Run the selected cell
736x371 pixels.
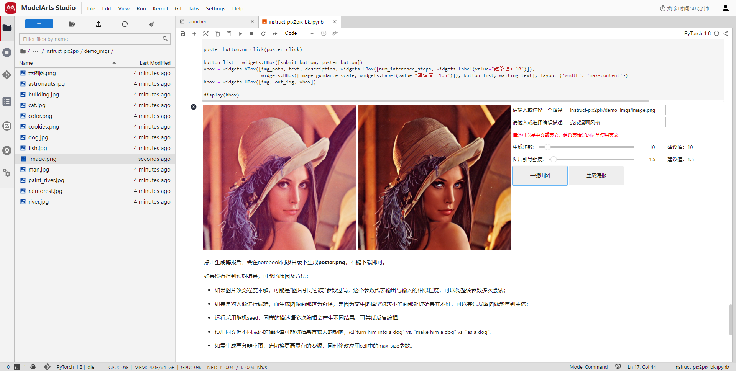pos(240,34)
